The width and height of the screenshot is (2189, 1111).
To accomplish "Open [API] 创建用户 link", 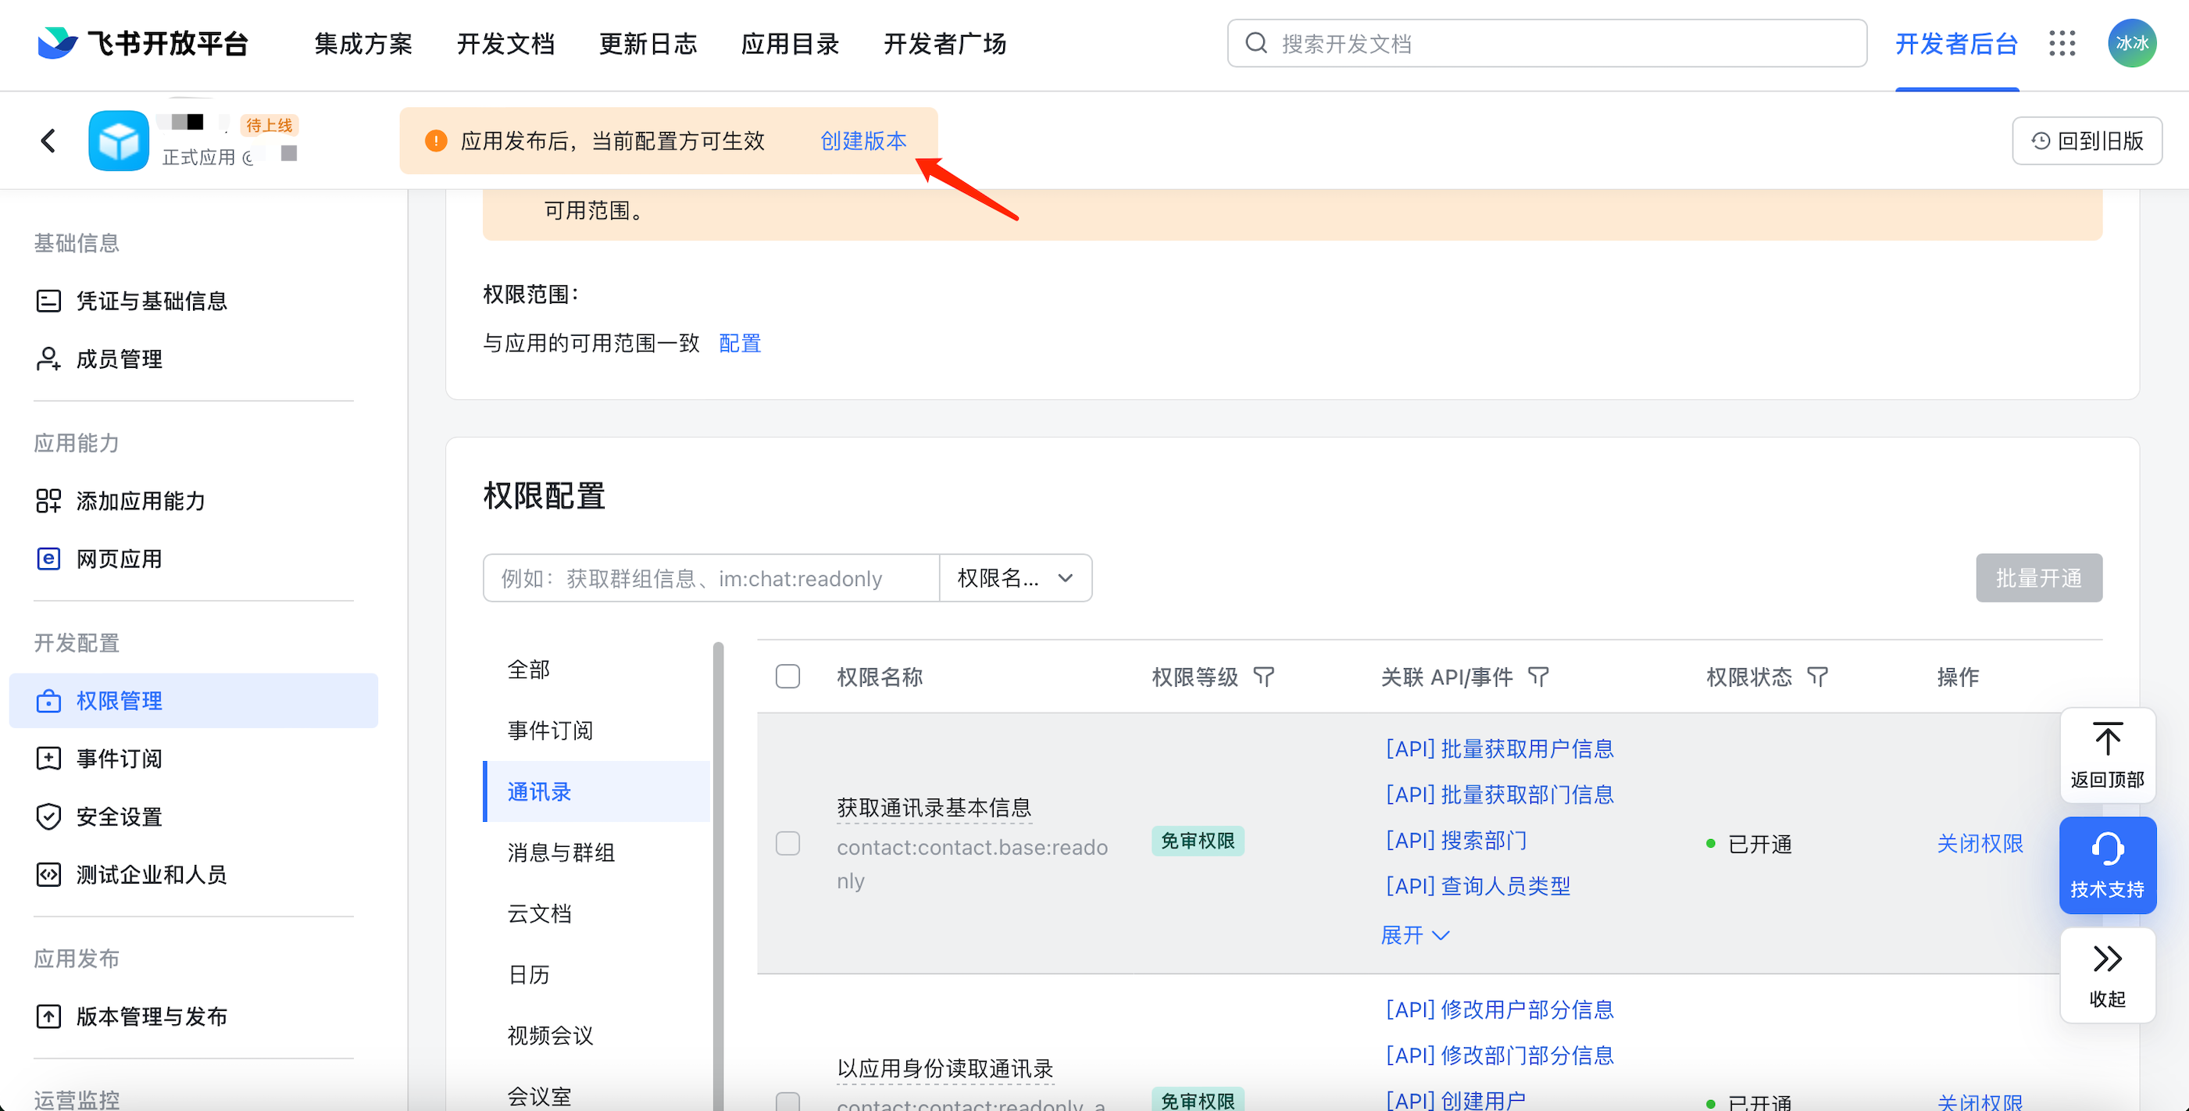I will pos(1455,1100).
